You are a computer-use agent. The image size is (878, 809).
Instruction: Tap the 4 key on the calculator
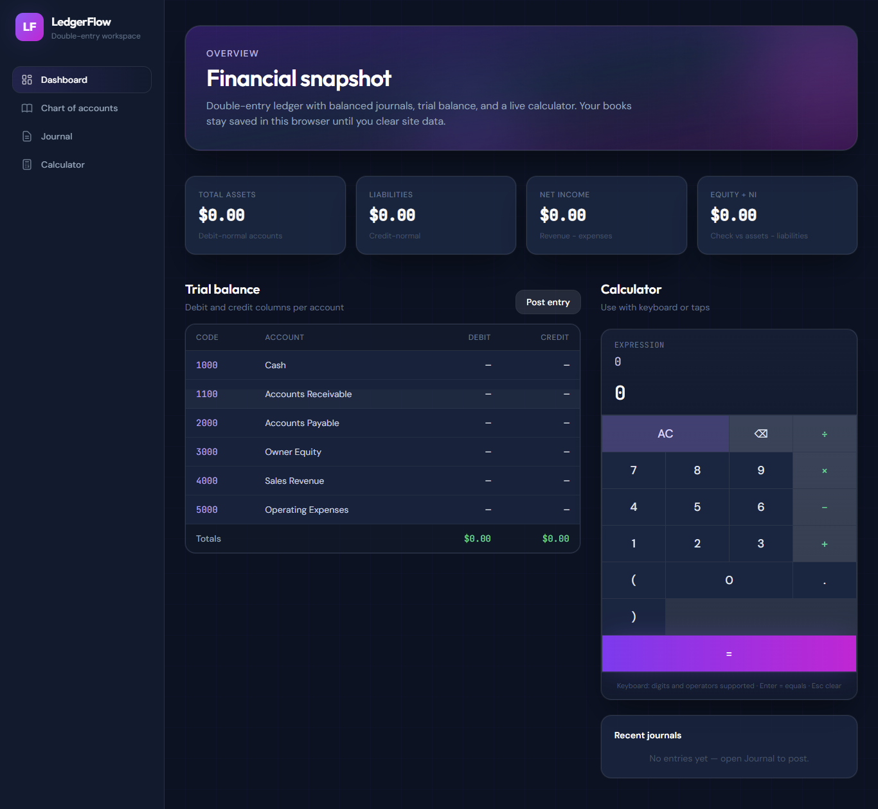point(634,507)
